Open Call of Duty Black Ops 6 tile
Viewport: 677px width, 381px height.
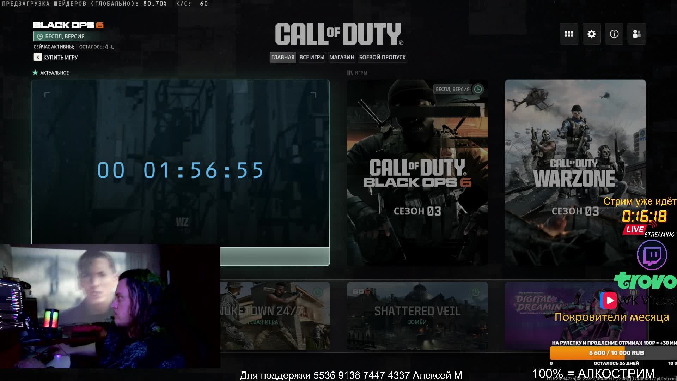(417, 173)
